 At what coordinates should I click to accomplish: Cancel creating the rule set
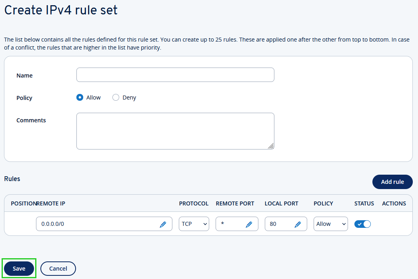point(58,269)
